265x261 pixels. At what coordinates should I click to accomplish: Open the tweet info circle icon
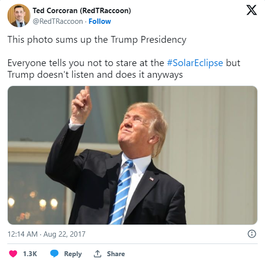(252, 234)
